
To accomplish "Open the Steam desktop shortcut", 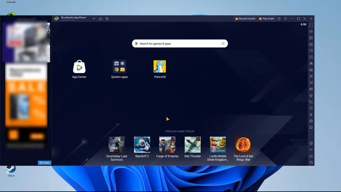I will point(10,170).
